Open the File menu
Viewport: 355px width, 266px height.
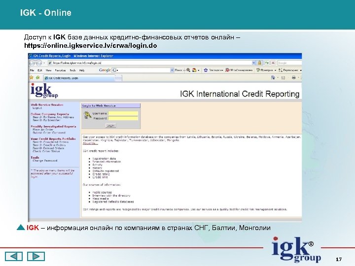coord(32,70)
